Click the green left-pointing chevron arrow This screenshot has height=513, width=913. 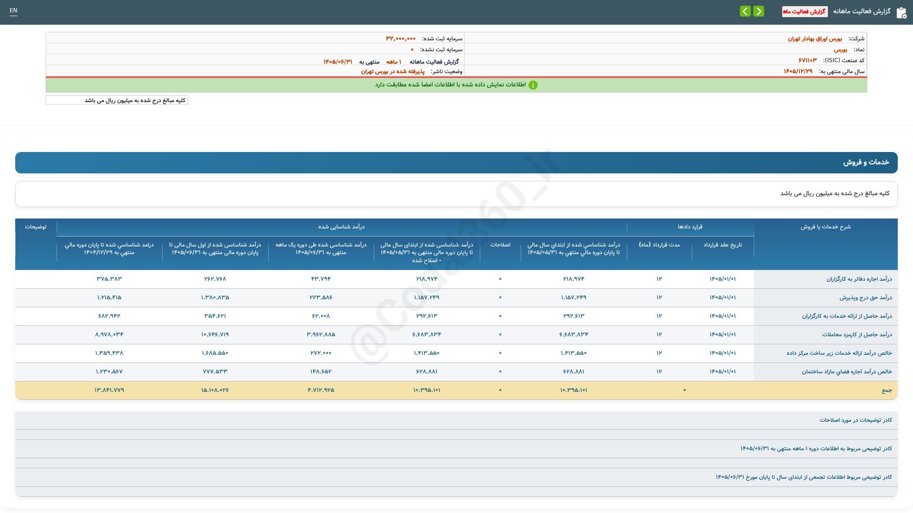click(745, 11)
